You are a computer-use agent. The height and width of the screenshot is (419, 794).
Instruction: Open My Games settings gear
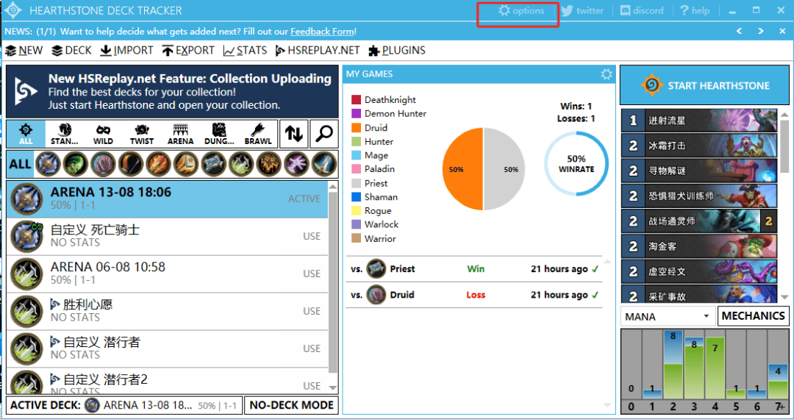pyautogui.click(x=606, y=74)
